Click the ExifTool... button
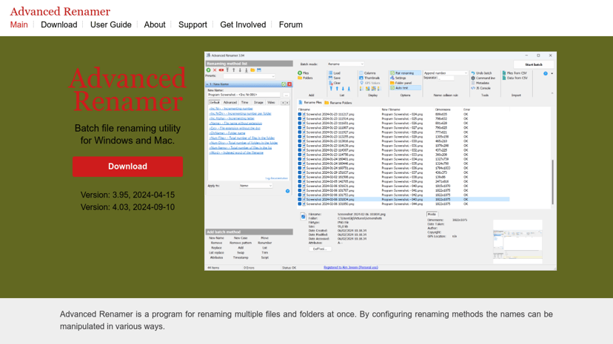The image size is (613, 344). pos(320,249)
